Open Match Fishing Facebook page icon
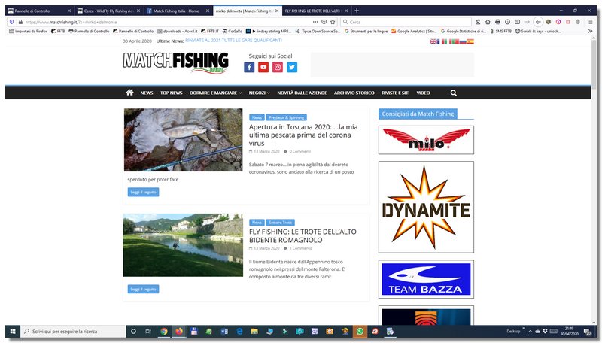This screenshot has width=602, height=343. pyautogui.click(x=249, y=68)
